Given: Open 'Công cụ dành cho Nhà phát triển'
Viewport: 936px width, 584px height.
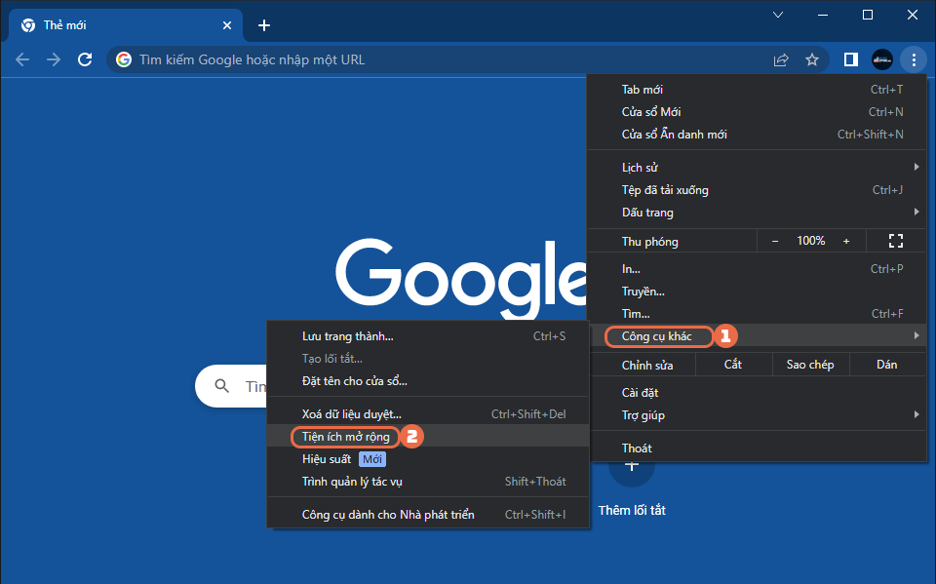Looking at the screenshot, I should coord(427,514).
